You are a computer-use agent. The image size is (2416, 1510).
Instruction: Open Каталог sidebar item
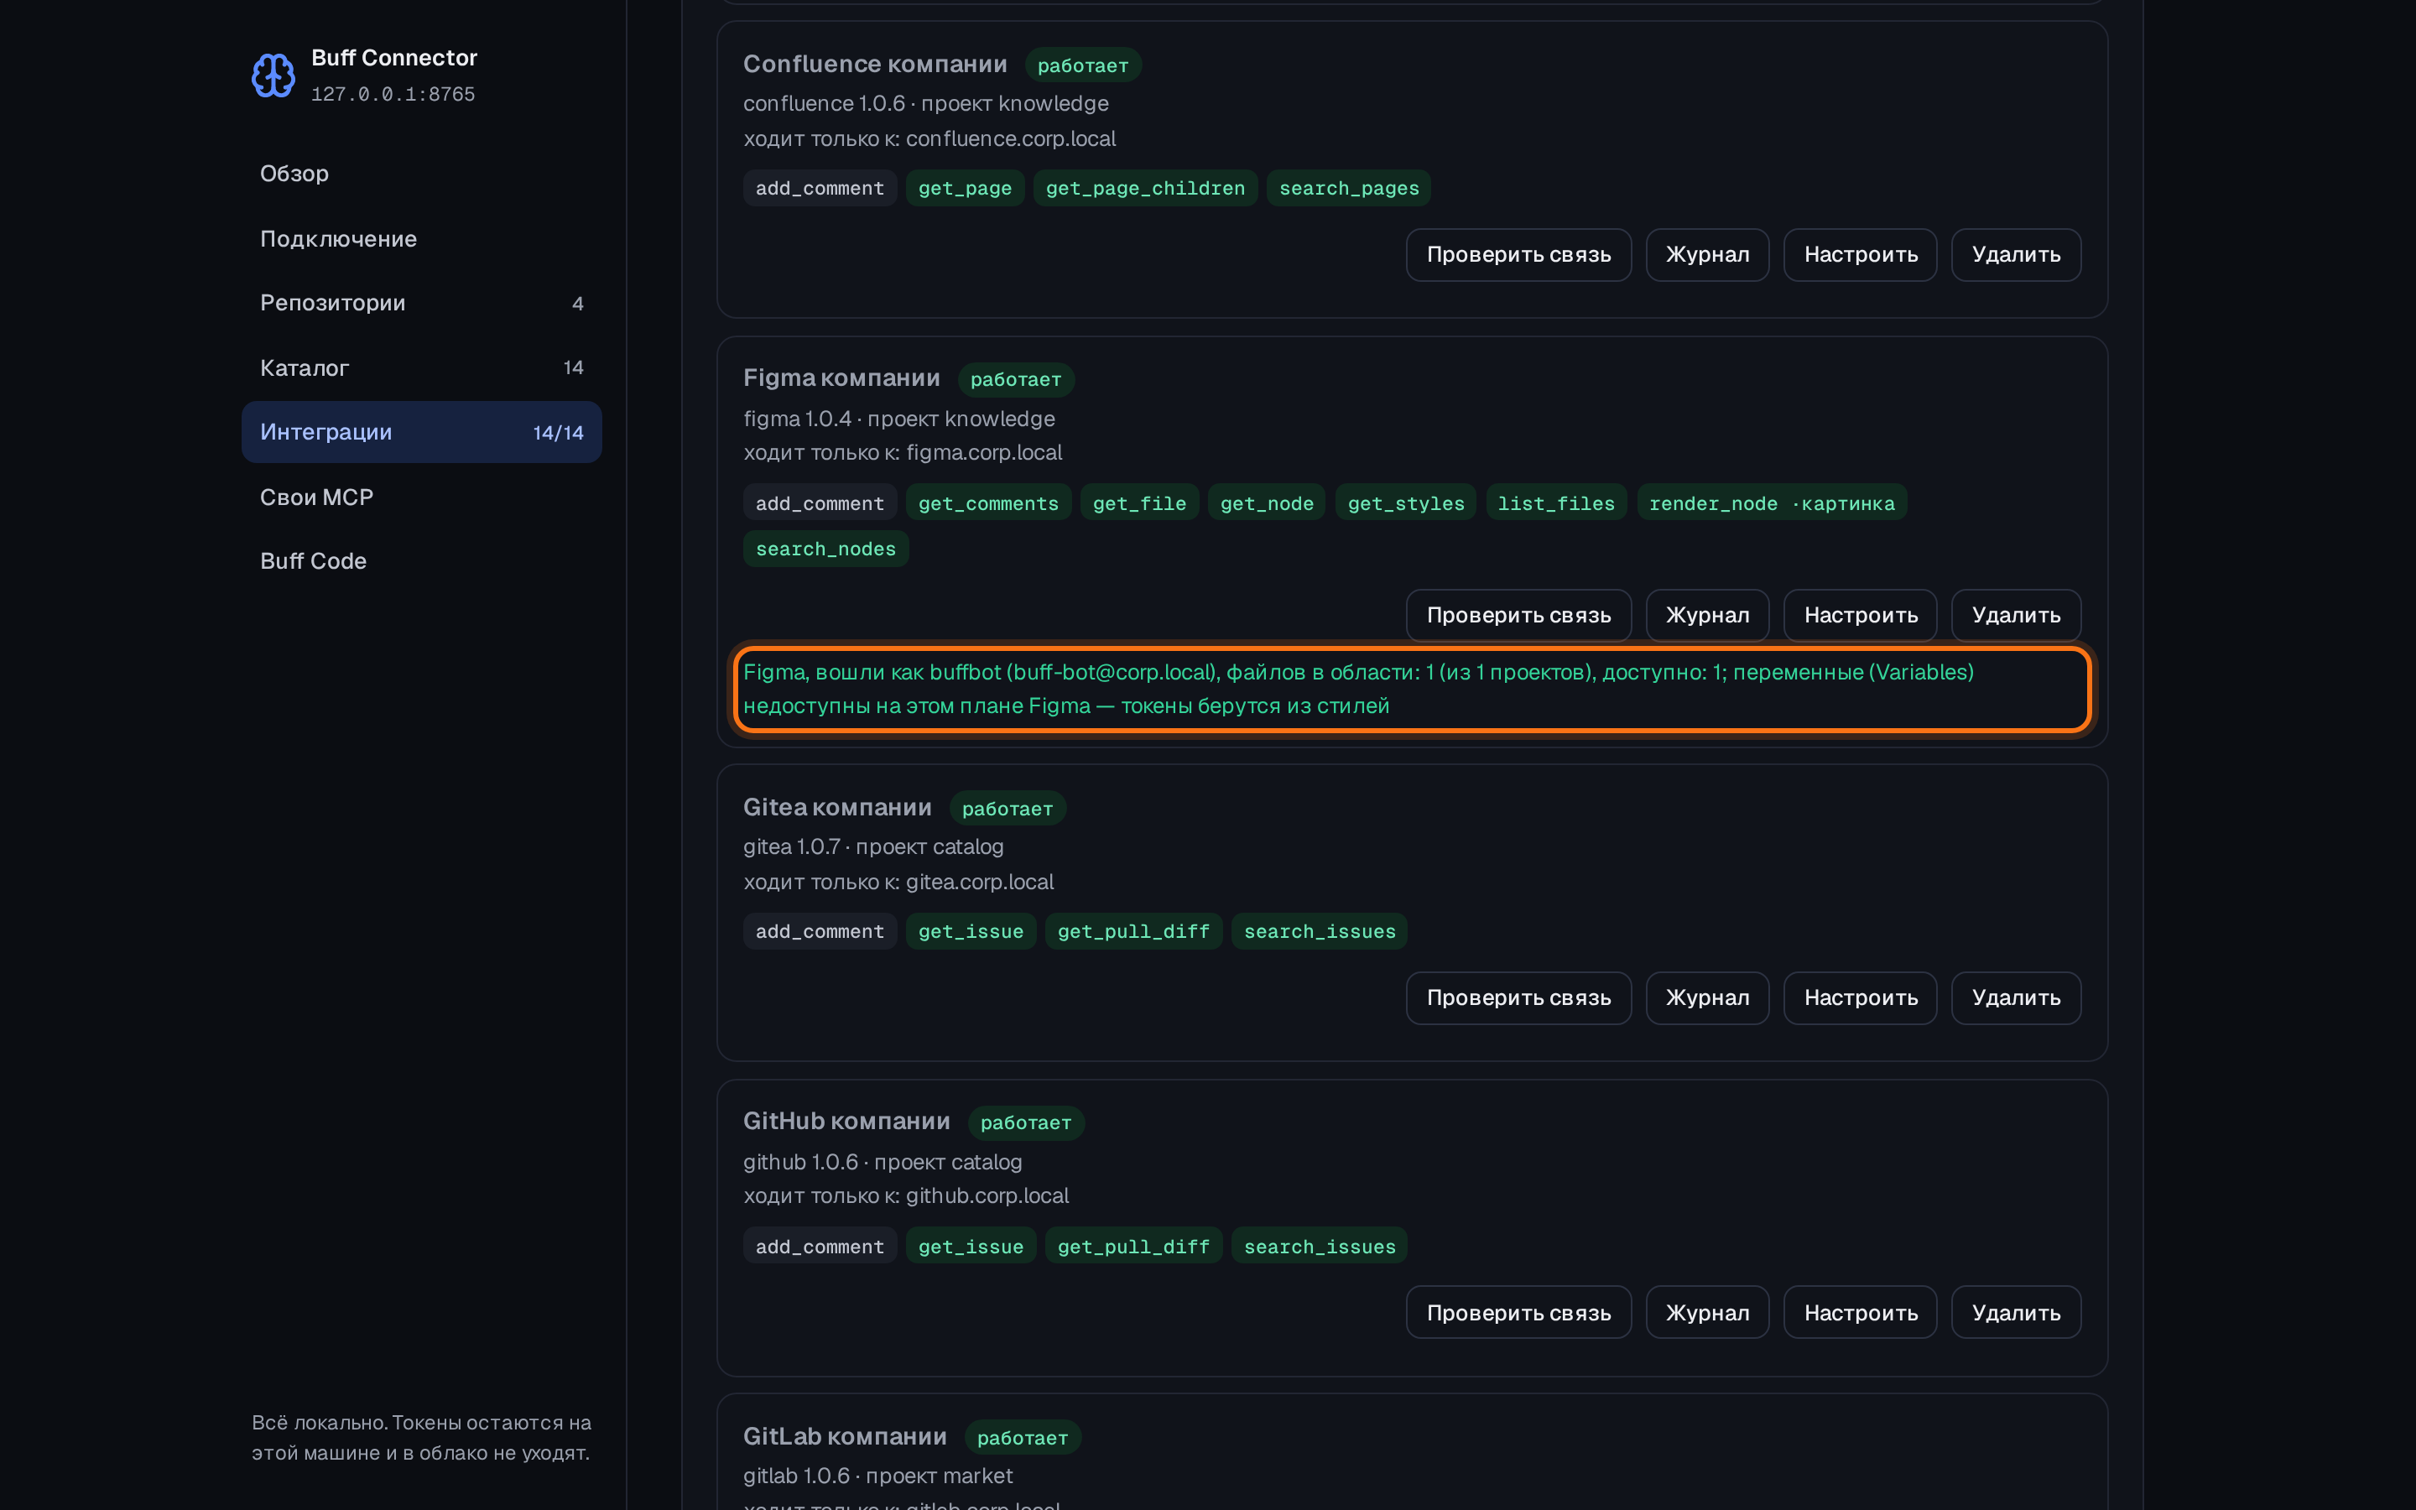click(x=421, y=367)
